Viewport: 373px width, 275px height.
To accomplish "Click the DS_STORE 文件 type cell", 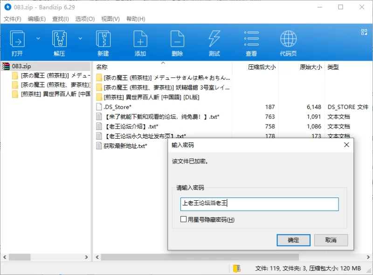I will [x=348, y=107].
